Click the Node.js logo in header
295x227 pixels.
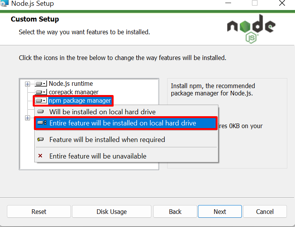coord(251,29)
